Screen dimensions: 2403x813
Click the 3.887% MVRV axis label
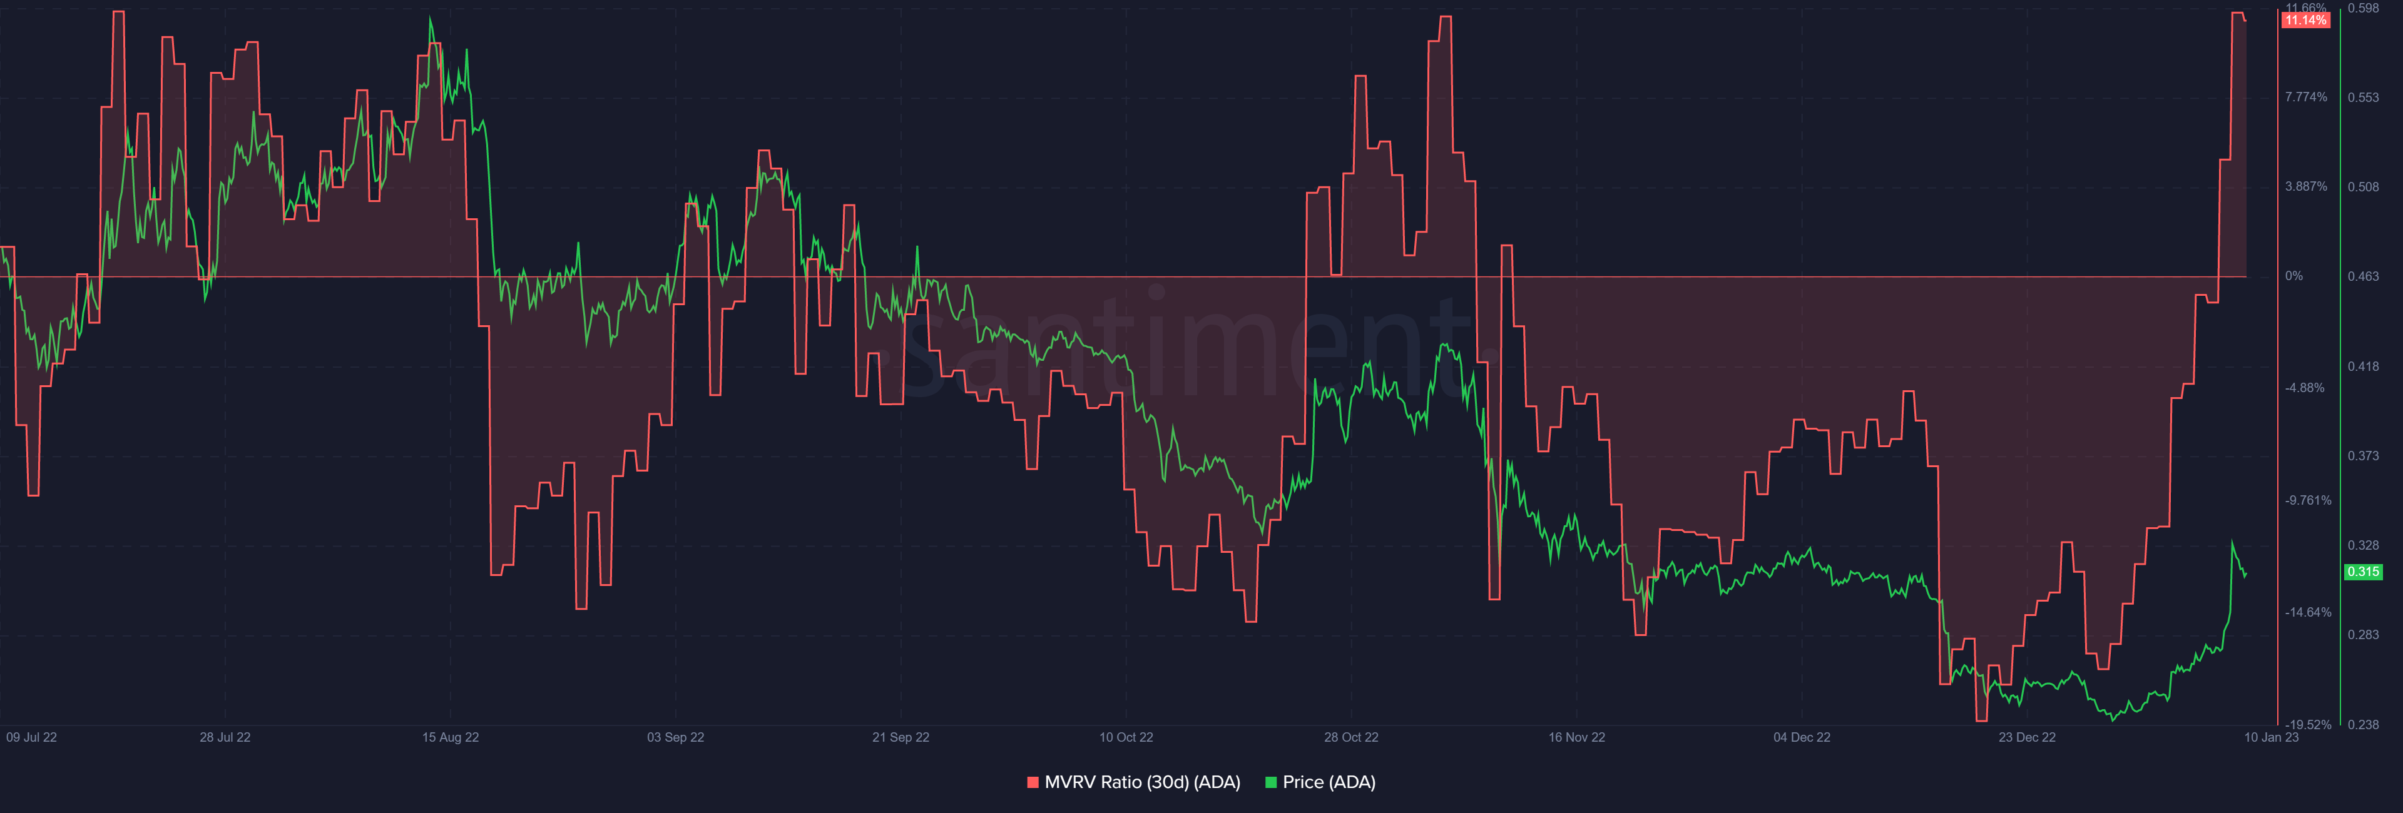pos(2306,186)
